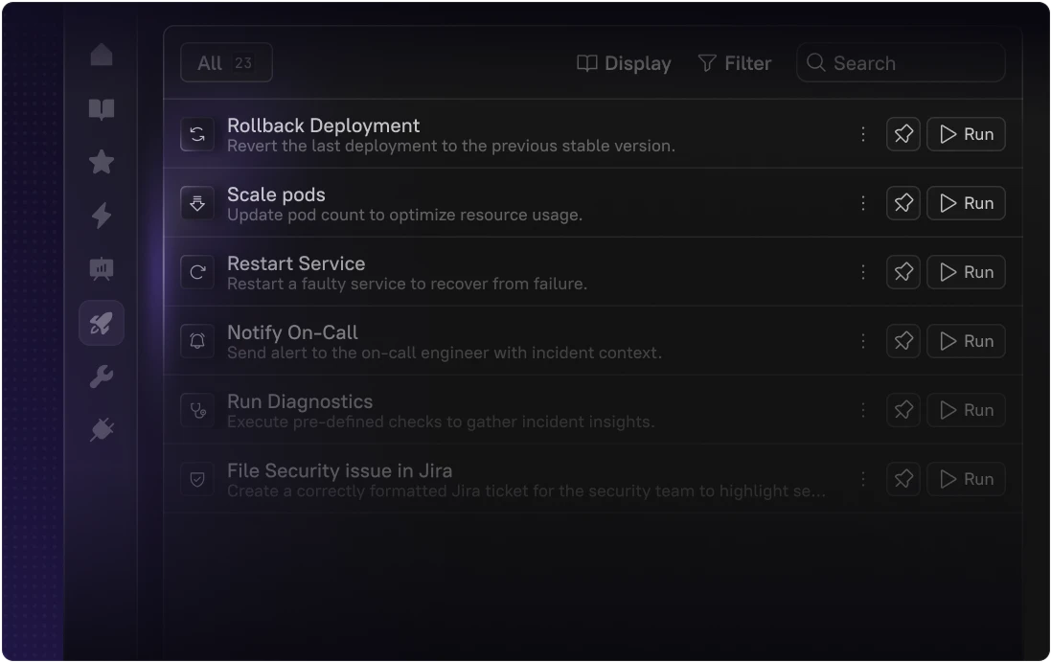Expand the Display options menu
The image size is (1051, 662).
(624, 63)
